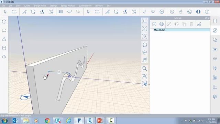Screen dimensions: 220x124
Task: Close the Materials panel
Action: click(209, 18)
